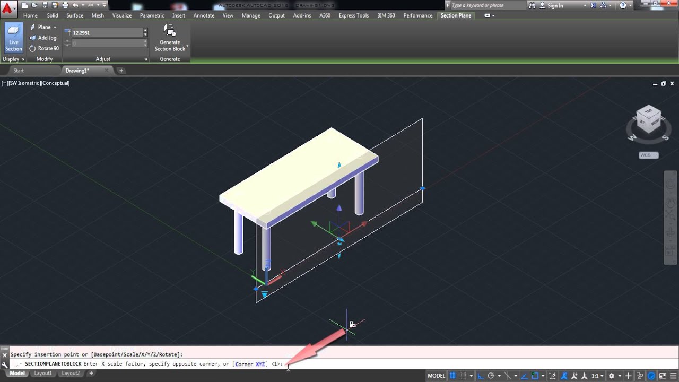The width and height of the screenshot is (679, 382).
Task: Toggle Ortho mode in the status bar
Action: (481, 376)
